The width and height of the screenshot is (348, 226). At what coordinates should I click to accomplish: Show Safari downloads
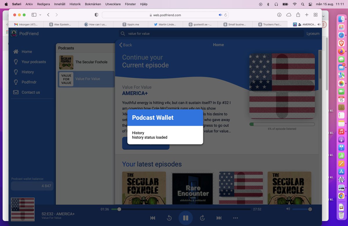point(279,15)
